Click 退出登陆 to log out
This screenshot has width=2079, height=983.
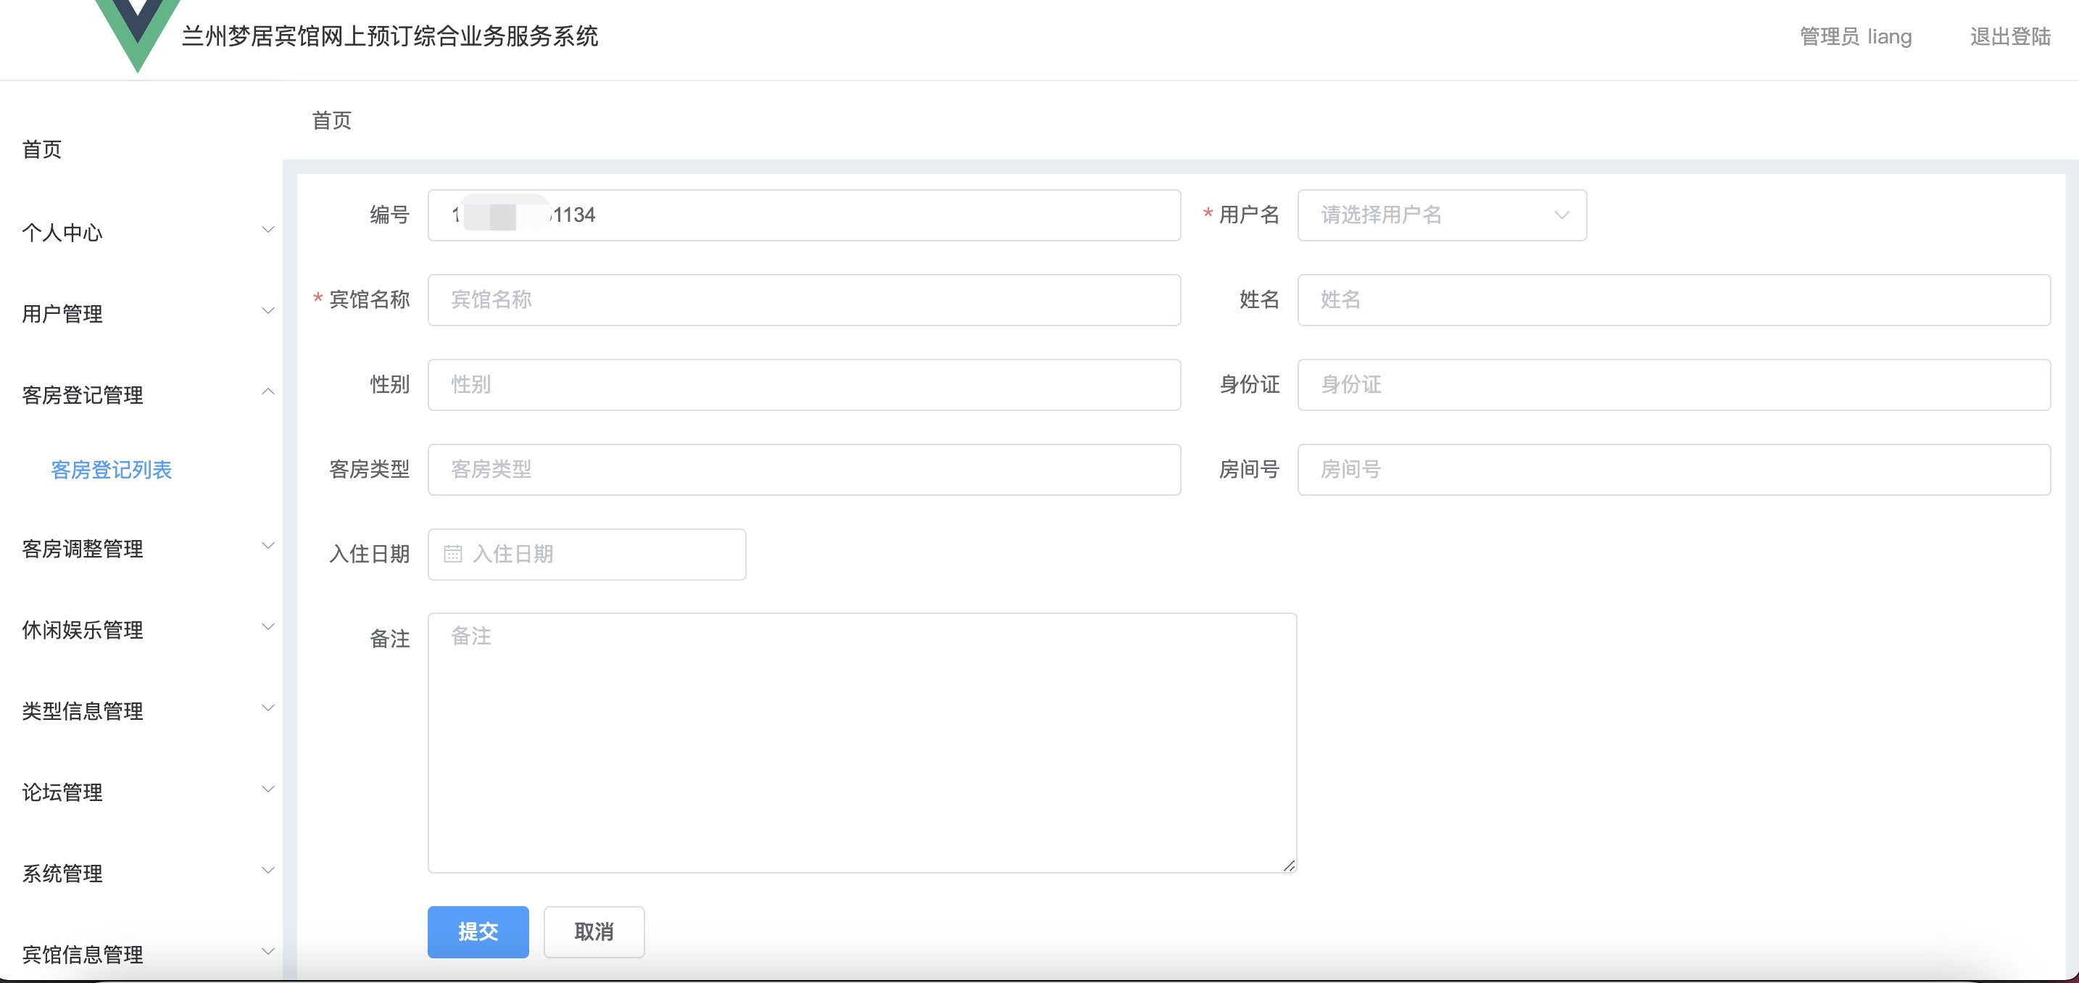coord(2009,36)
